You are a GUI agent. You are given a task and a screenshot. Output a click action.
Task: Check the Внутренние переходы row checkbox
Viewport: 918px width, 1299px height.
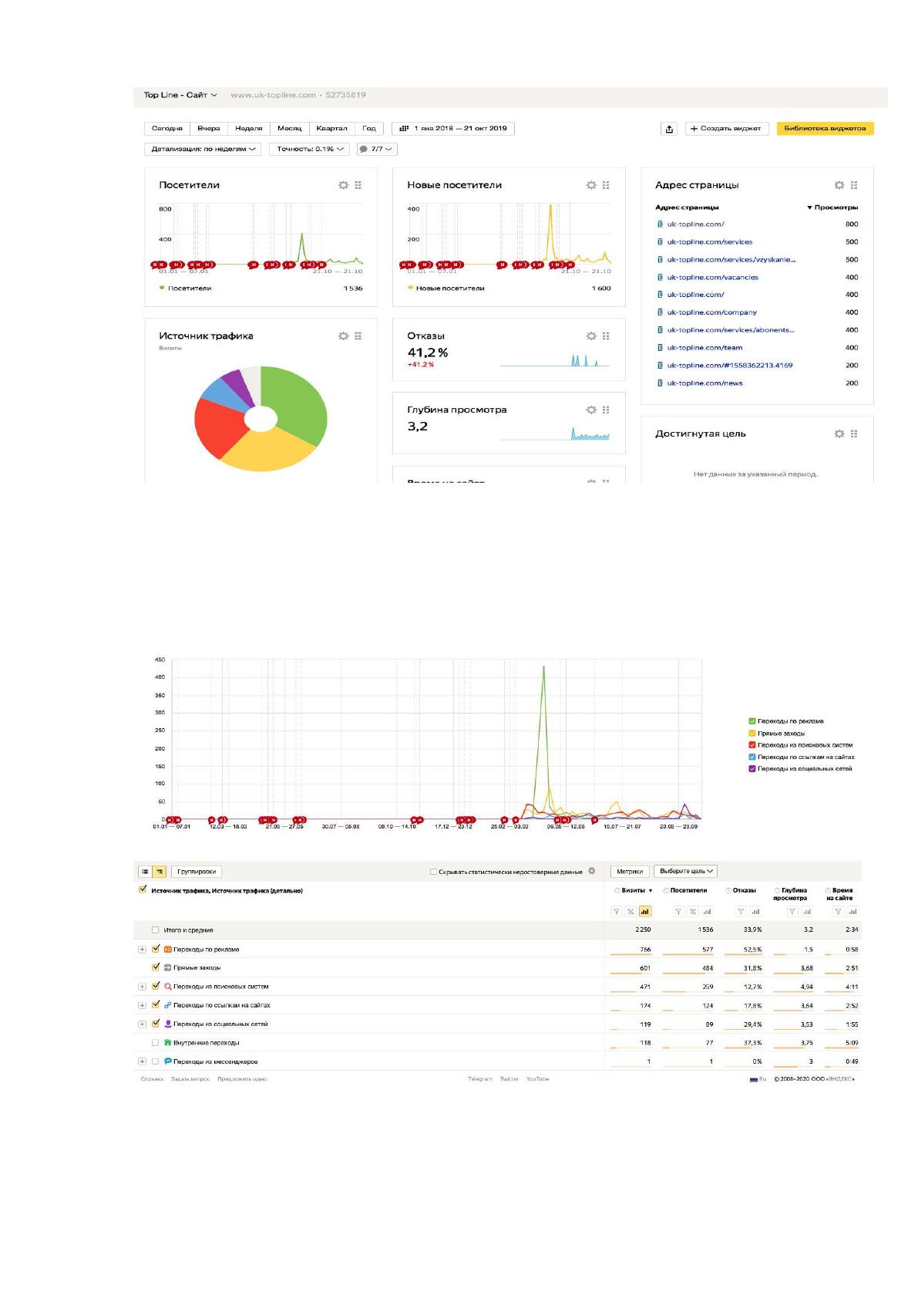[156, 1043]
